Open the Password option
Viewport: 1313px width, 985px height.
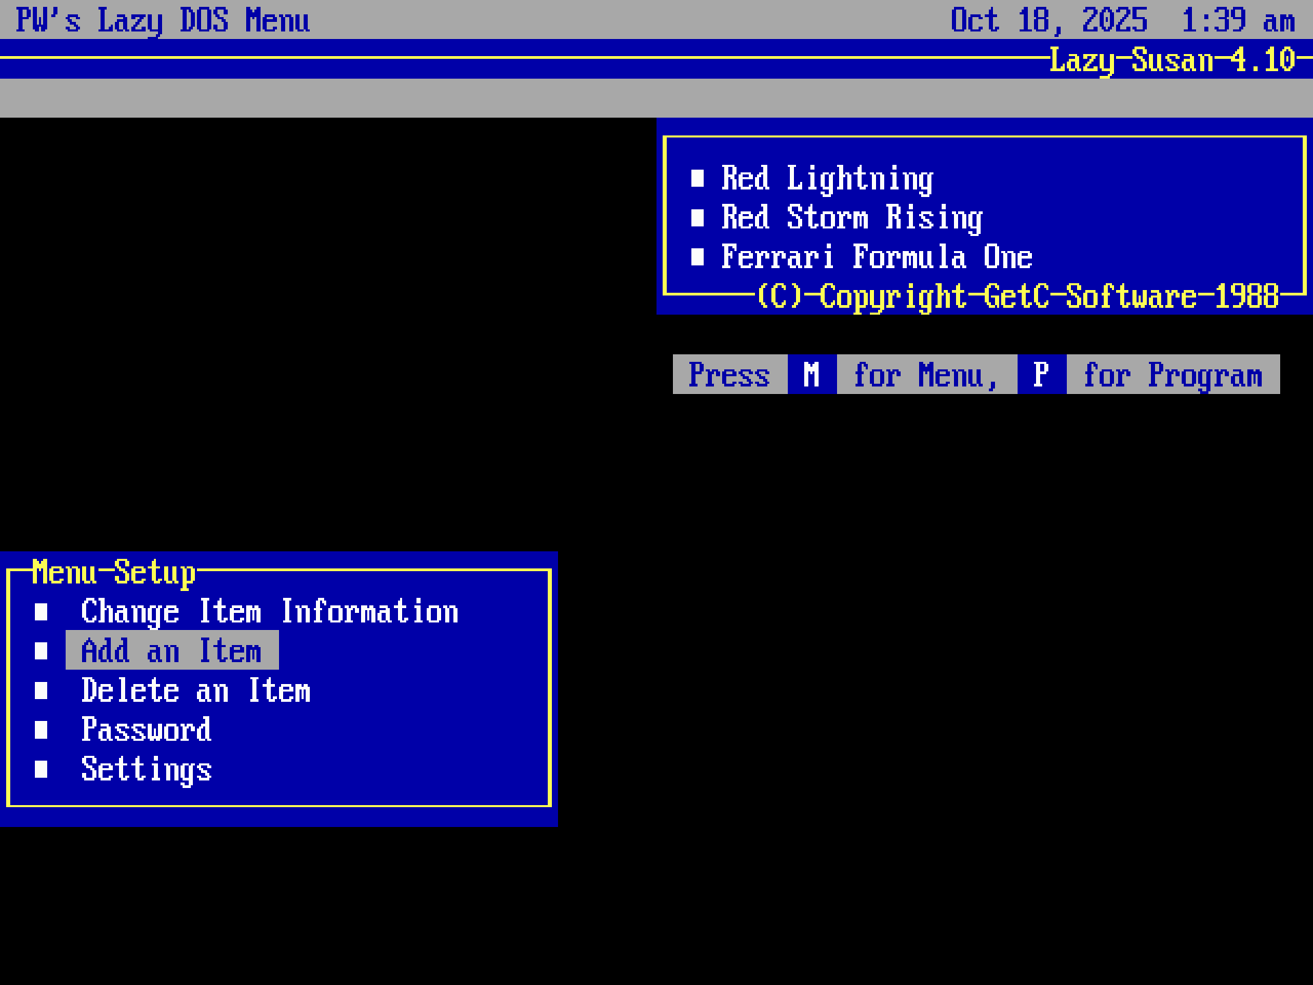(146, 730)
